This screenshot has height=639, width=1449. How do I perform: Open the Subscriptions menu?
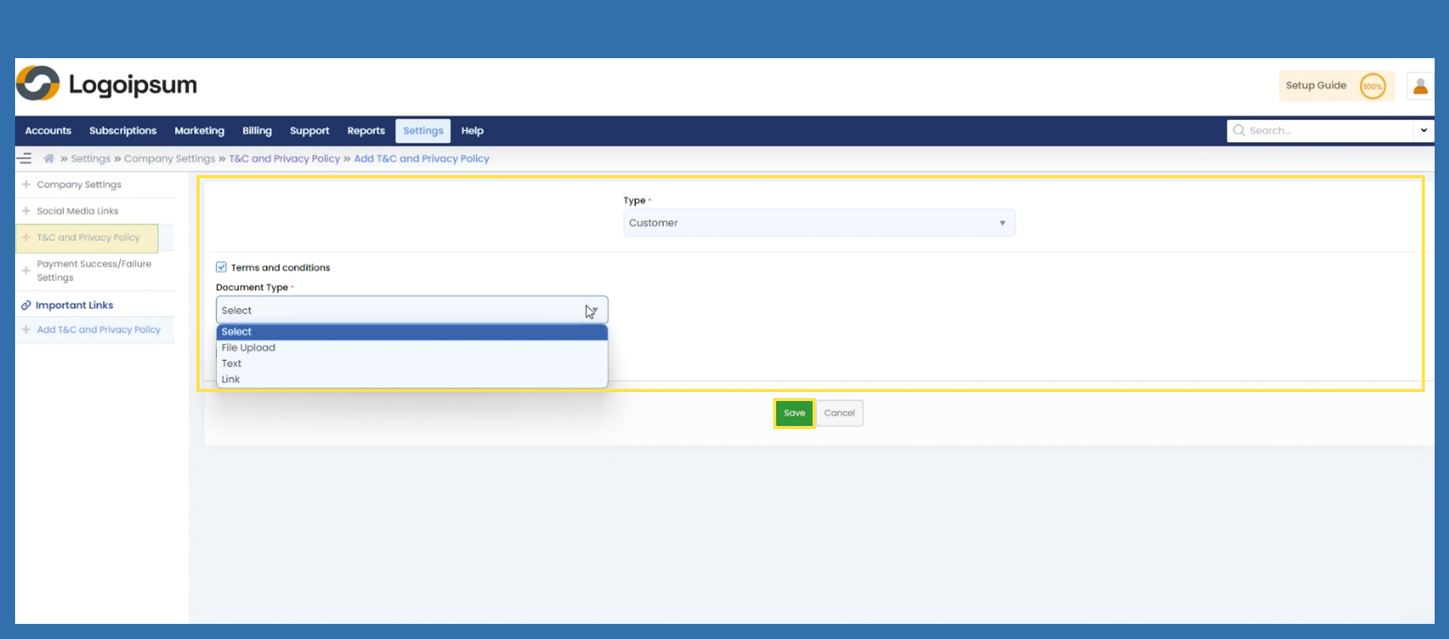pos(122,131)
